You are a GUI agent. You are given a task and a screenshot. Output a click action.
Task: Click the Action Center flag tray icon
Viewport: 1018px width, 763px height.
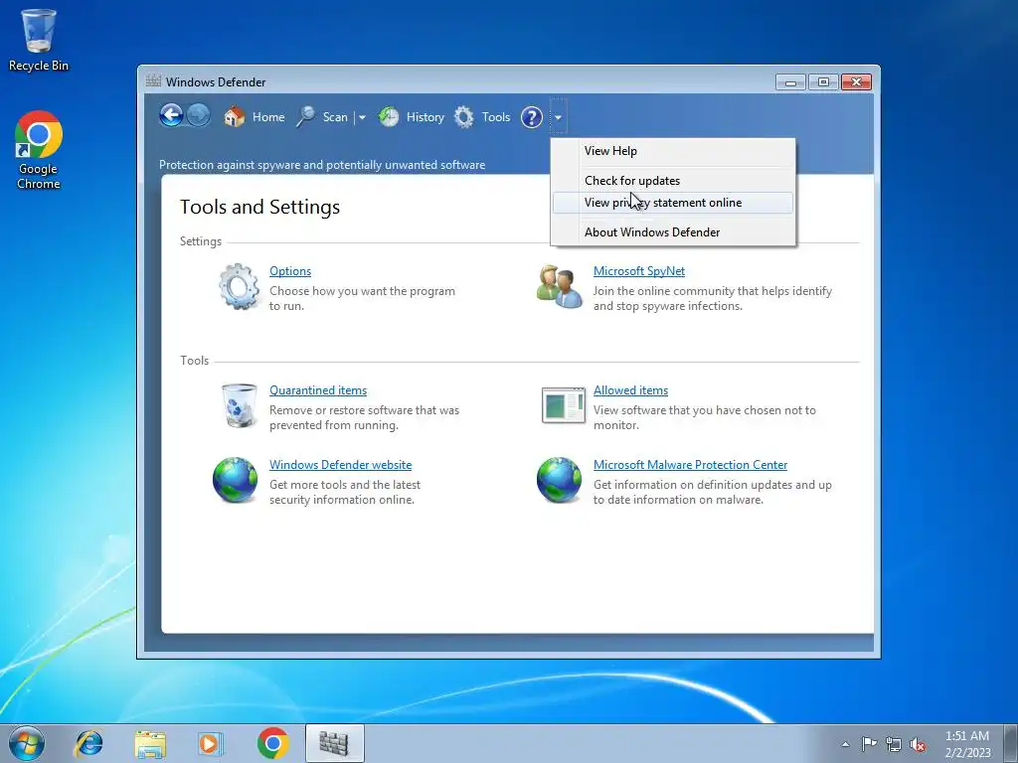point(869,744)
